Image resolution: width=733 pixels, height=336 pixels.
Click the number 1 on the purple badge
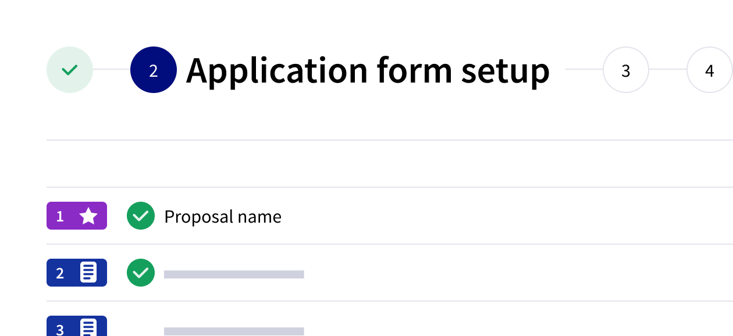60,216
